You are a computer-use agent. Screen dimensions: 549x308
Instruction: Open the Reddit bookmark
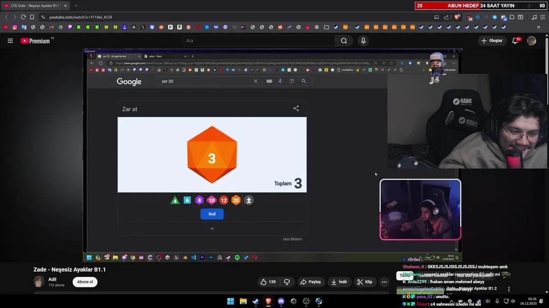point(161,27)
